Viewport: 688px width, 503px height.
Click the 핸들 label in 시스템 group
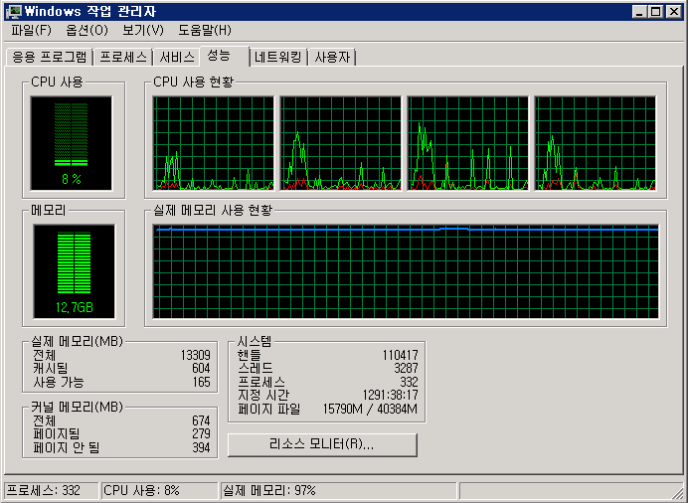[250, 355]
